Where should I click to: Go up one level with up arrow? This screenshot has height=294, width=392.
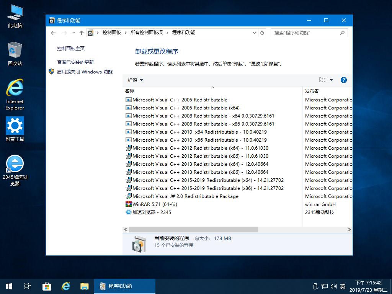tap(81, 33)
